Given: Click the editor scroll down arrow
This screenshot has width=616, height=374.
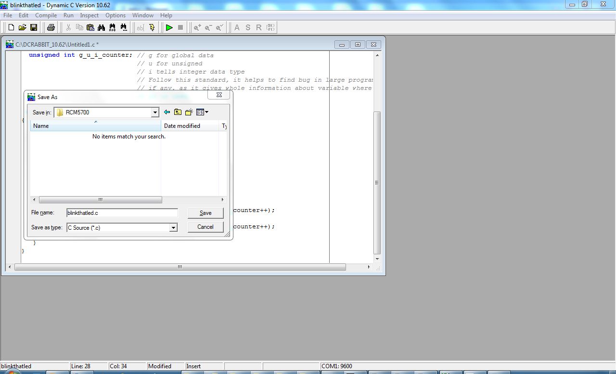Looking at the screenshot, I should coord(377,259).
